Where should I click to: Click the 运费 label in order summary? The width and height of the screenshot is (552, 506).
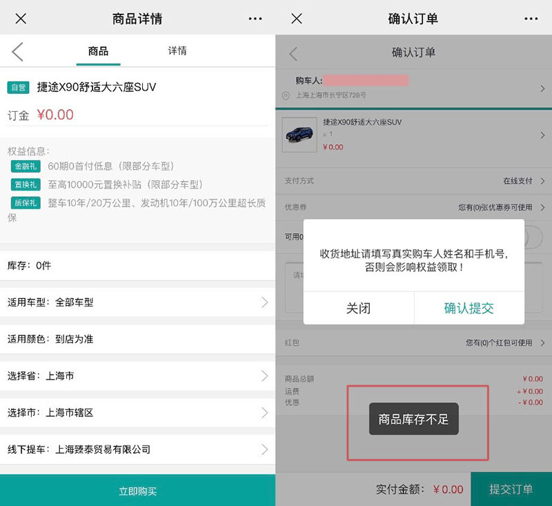tap(292, 391)
